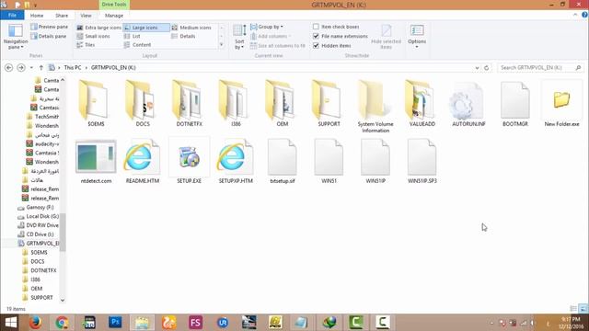
Task: Select the SETUP.EXE installer icon
Action: pos(189,161)
